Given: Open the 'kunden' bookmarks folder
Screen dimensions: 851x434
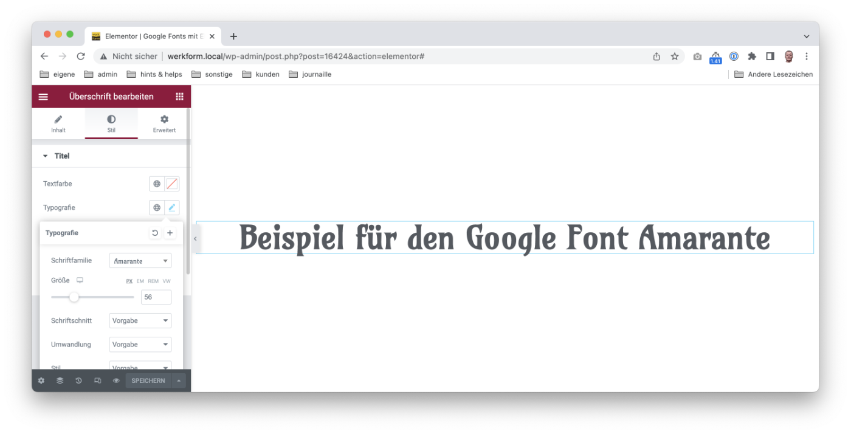Looking at the screenshot, I should click(261, 74).
